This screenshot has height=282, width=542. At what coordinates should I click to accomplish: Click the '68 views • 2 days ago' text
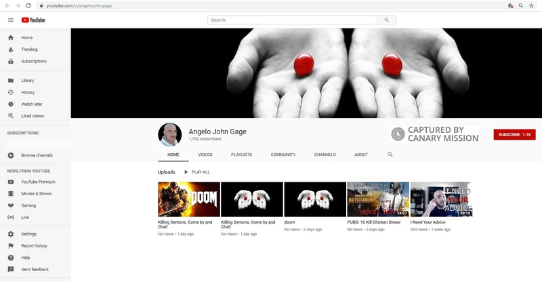click(366, 229)
